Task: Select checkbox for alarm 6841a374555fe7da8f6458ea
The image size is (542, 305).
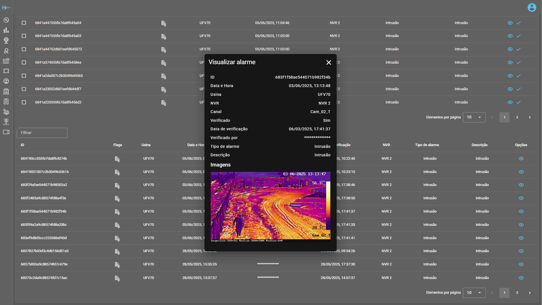Action: click(x=24, y=62)
